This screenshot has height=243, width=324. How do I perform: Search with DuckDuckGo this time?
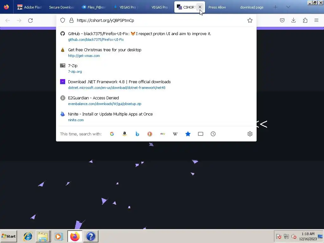(x=150, y=134)
